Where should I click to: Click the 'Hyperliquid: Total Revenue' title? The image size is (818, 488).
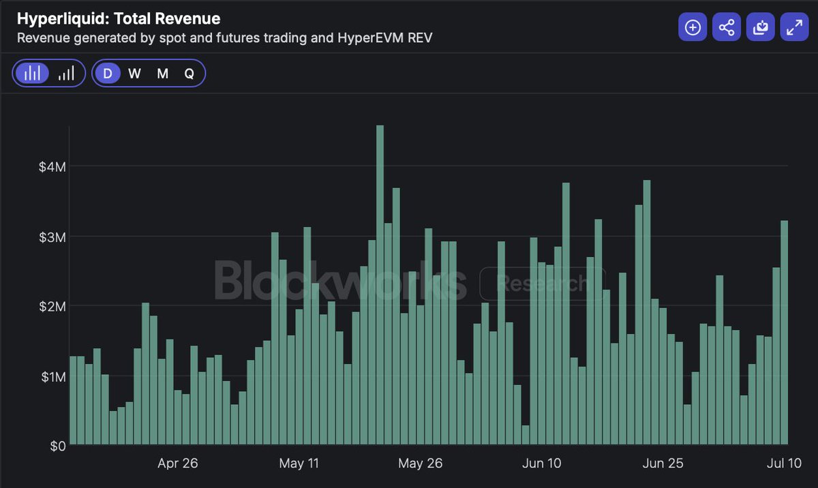[x=119, y=19]
